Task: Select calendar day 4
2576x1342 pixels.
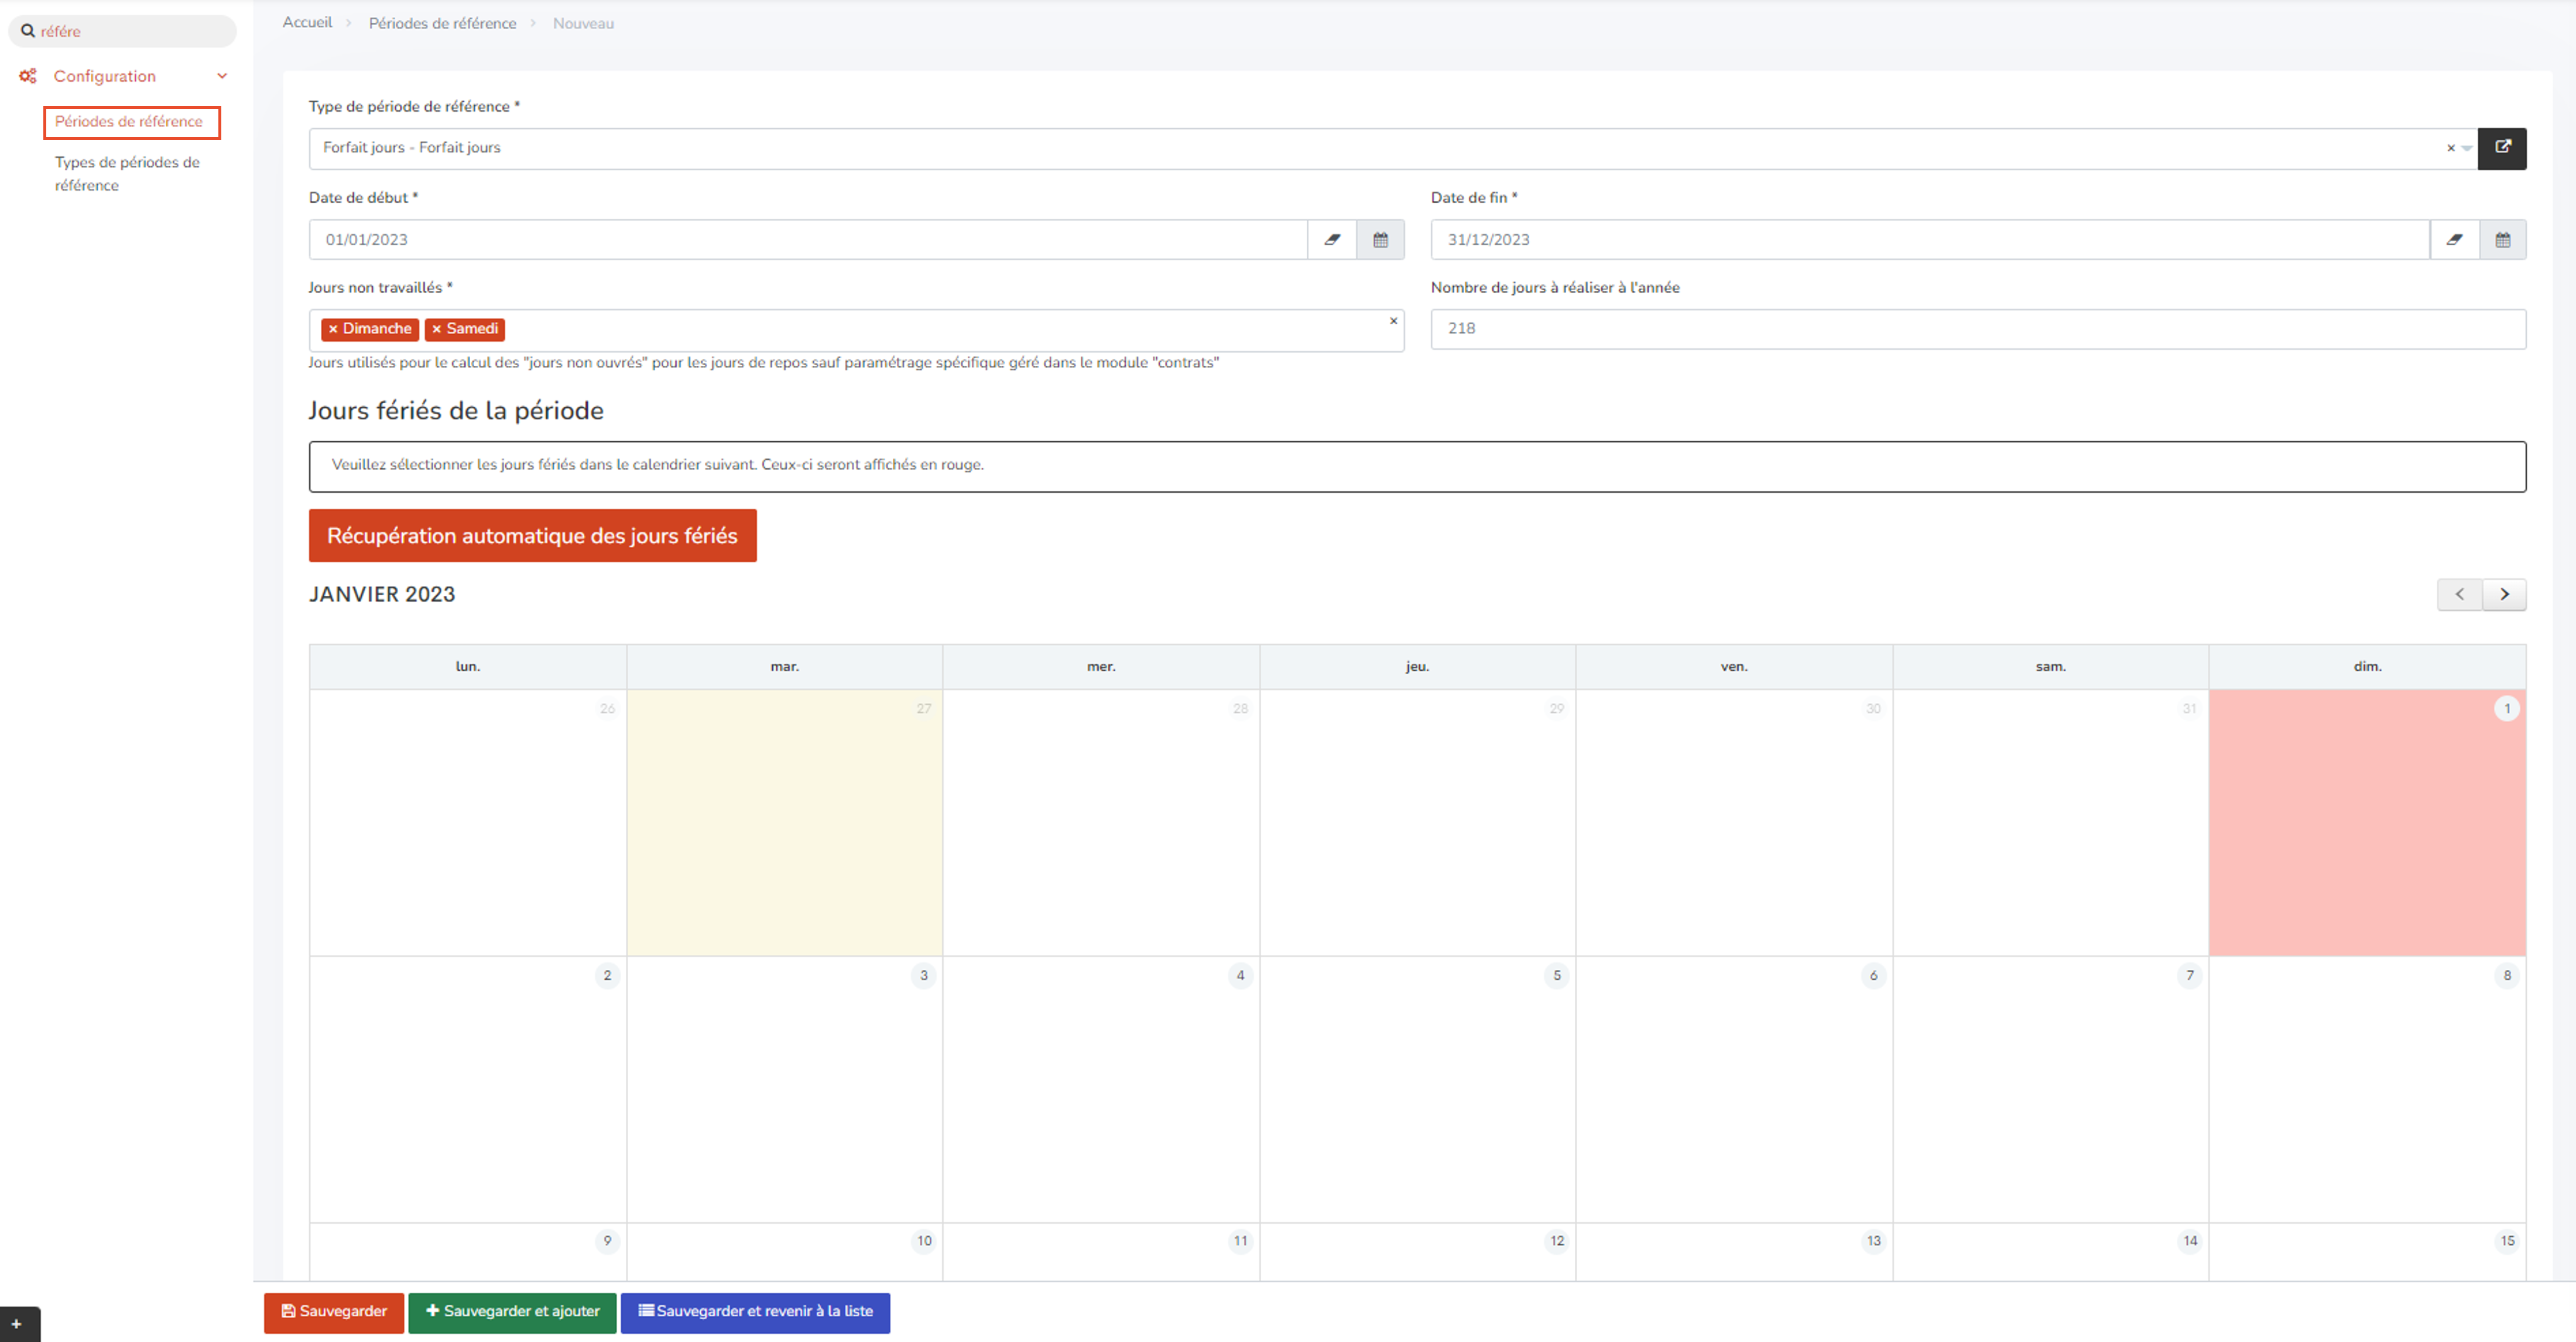Action: [1101, 1089]
